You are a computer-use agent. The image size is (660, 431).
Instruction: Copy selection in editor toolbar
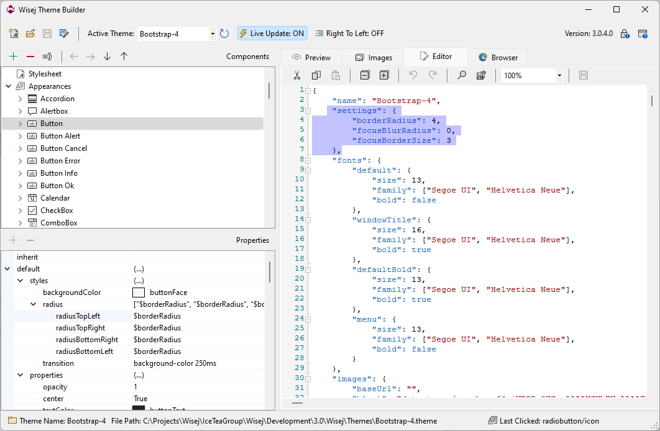point(316,75)
